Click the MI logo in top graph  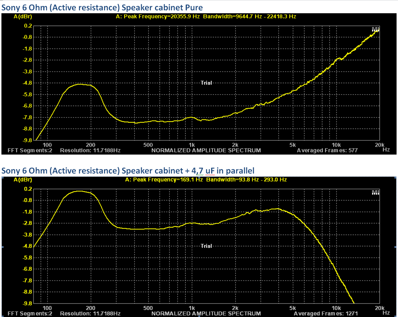point(375,29)
